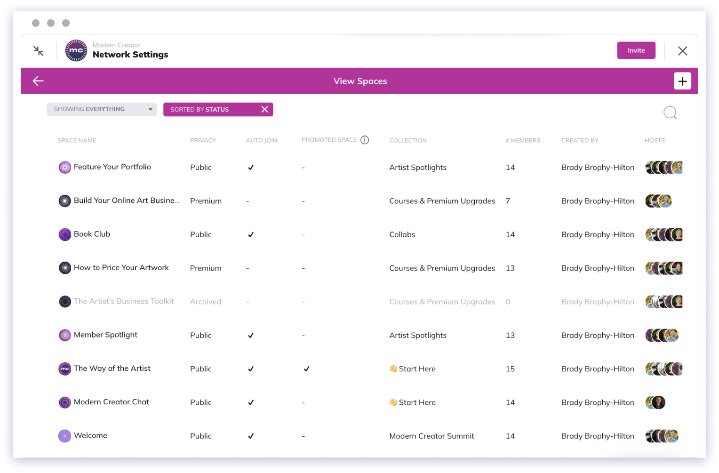The width and height of the screenshot is (719, 473).
Task: Open the Modern Creator Chat space
Action: tap(112, 402)
